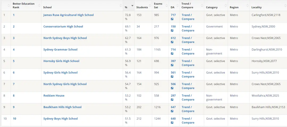This screenshot has width=287, height=127.
Task: Sort by the Locality column header
Action: coord(256,7)
